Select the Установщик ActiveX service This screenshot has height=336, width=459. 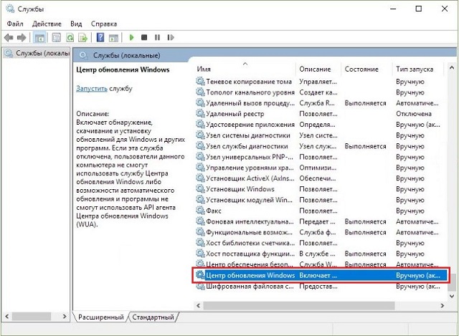coord(321,178)
